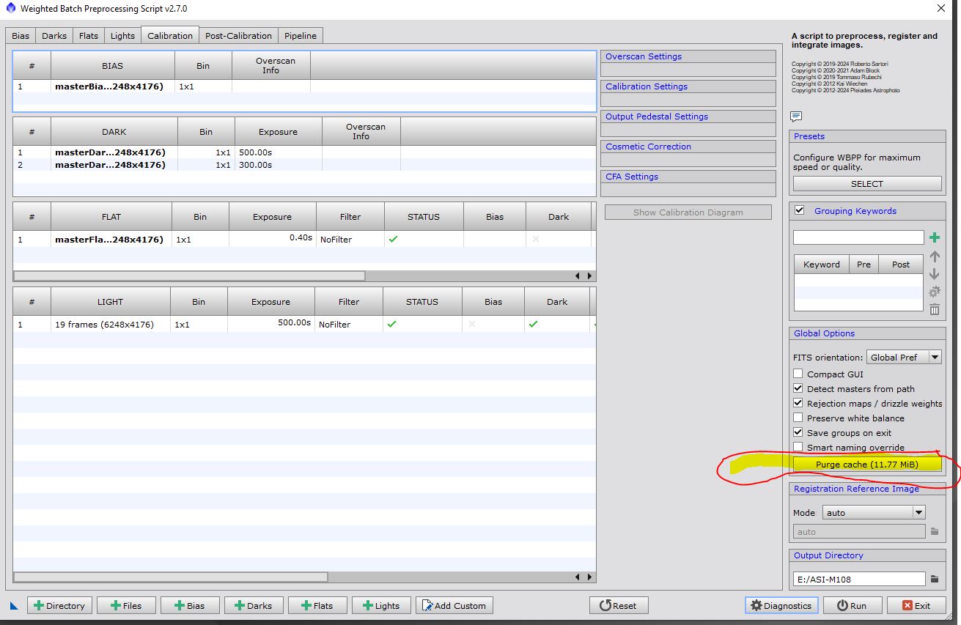Image resolution: width=961 pixels, height=625 pixels.
Task: Click the green STATUS checkmark in FLAT row
Action: point(393,239)
